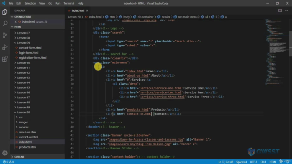This screenshot has height=164, width=292.
Task: Click the Lesson-20 breadcrumb
Action: click(74, 17)
